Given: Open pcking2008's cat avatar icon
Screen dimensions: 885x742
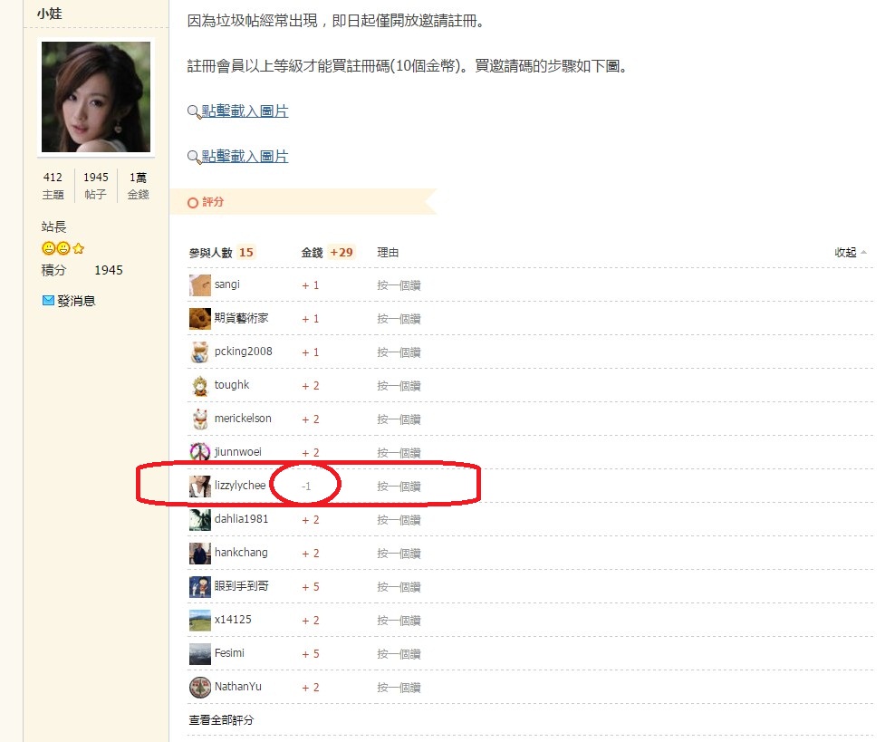Looking at the screenshot, I should tap(200, 352).
